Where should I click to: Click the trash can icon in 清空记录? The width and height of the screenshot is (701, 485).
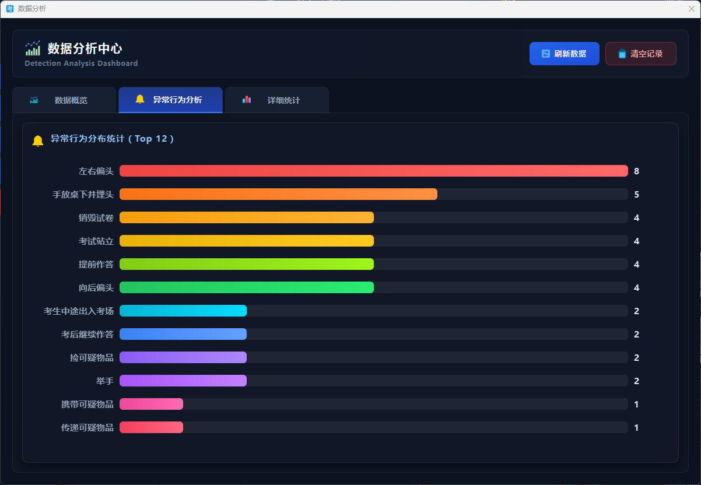pyautogui.click(x=622, y=54)
